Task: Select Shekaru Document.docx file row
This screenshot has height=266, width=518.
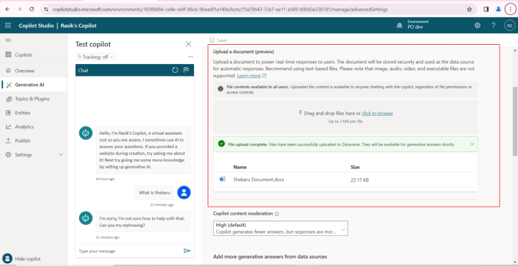Action: [345, 180]
